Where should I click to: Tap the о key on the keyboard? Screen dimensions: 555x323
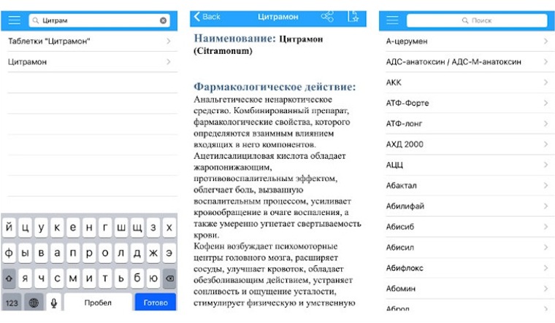[x=105, y=253]
